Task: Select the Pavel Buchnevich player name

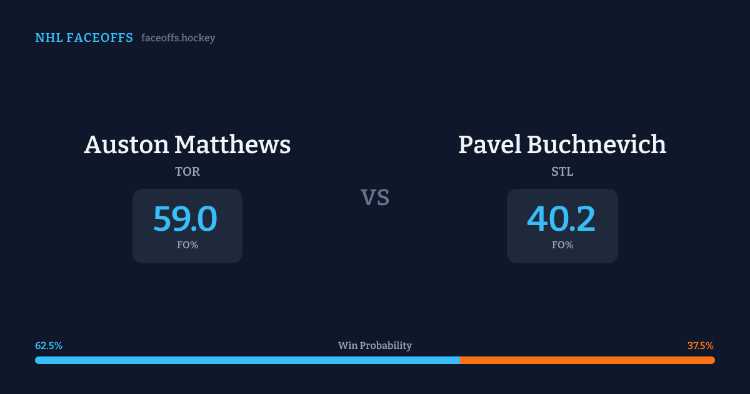Action: 562,144
